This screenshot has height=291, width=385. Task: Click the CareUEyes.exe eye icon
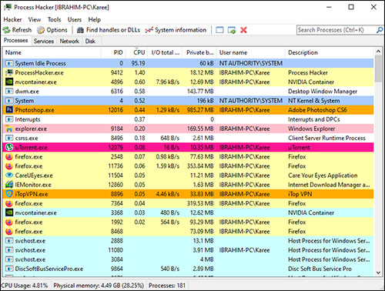(x=9, y=176)
